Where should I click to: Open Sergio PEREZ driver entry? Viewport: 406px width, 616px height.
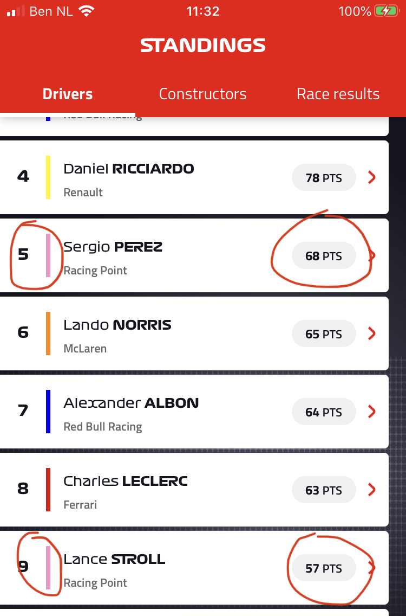coord(194,255)
